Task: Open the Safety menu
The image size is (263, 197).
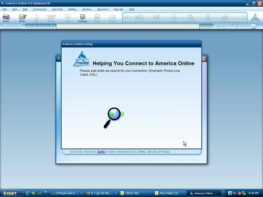Action: pos(72,9)
